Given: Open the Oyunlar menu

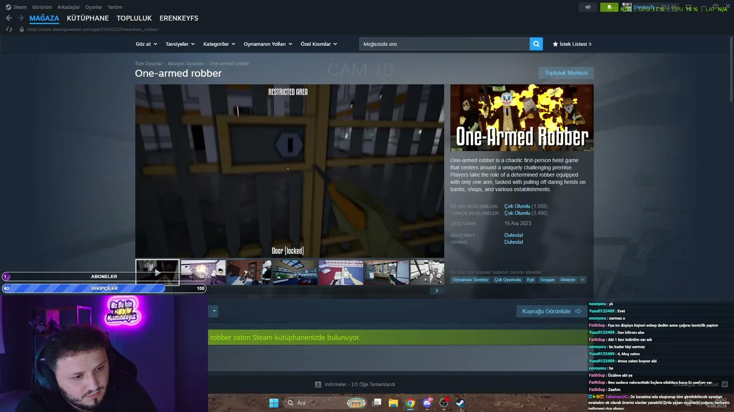Looking at the screenshot, I should (x=94, y=7).
